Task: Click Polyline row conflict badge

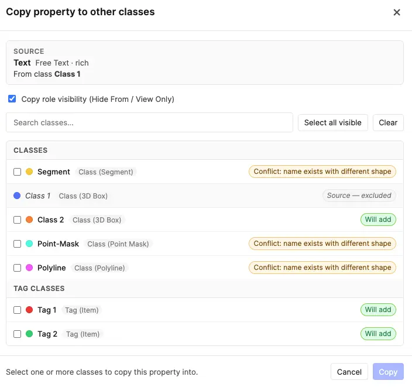Action: click(x=322, y=268)
